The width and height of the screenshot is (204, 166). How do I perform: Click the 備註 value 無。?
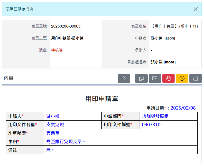point(50,150)
